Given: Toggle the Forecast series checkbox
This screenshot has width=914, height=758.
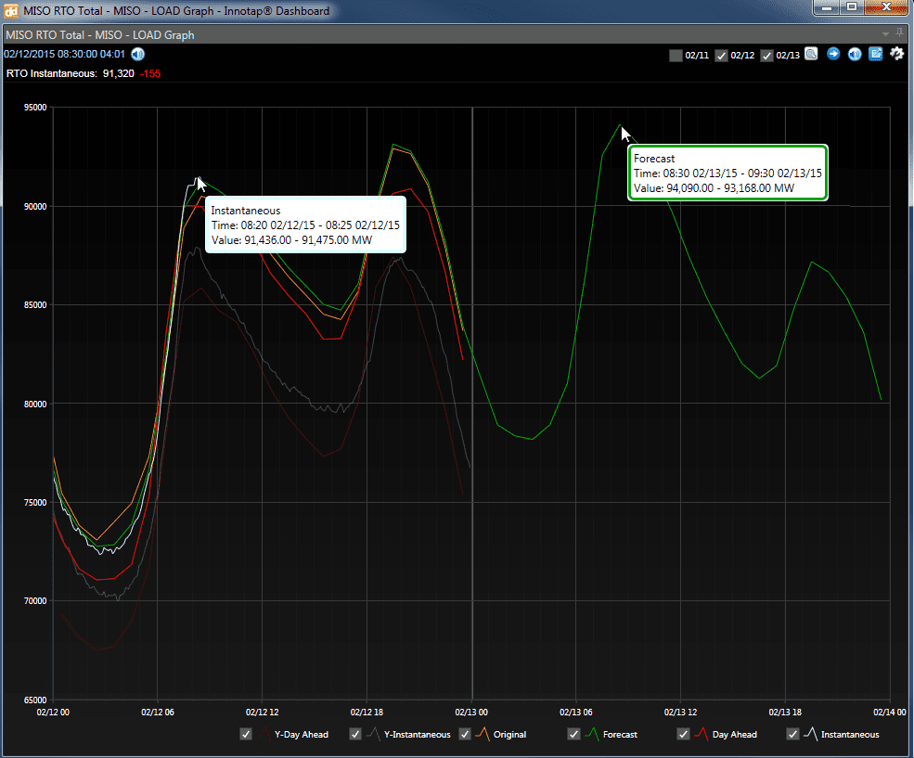Looking at the screenshot, I should (x=573, y=734).
